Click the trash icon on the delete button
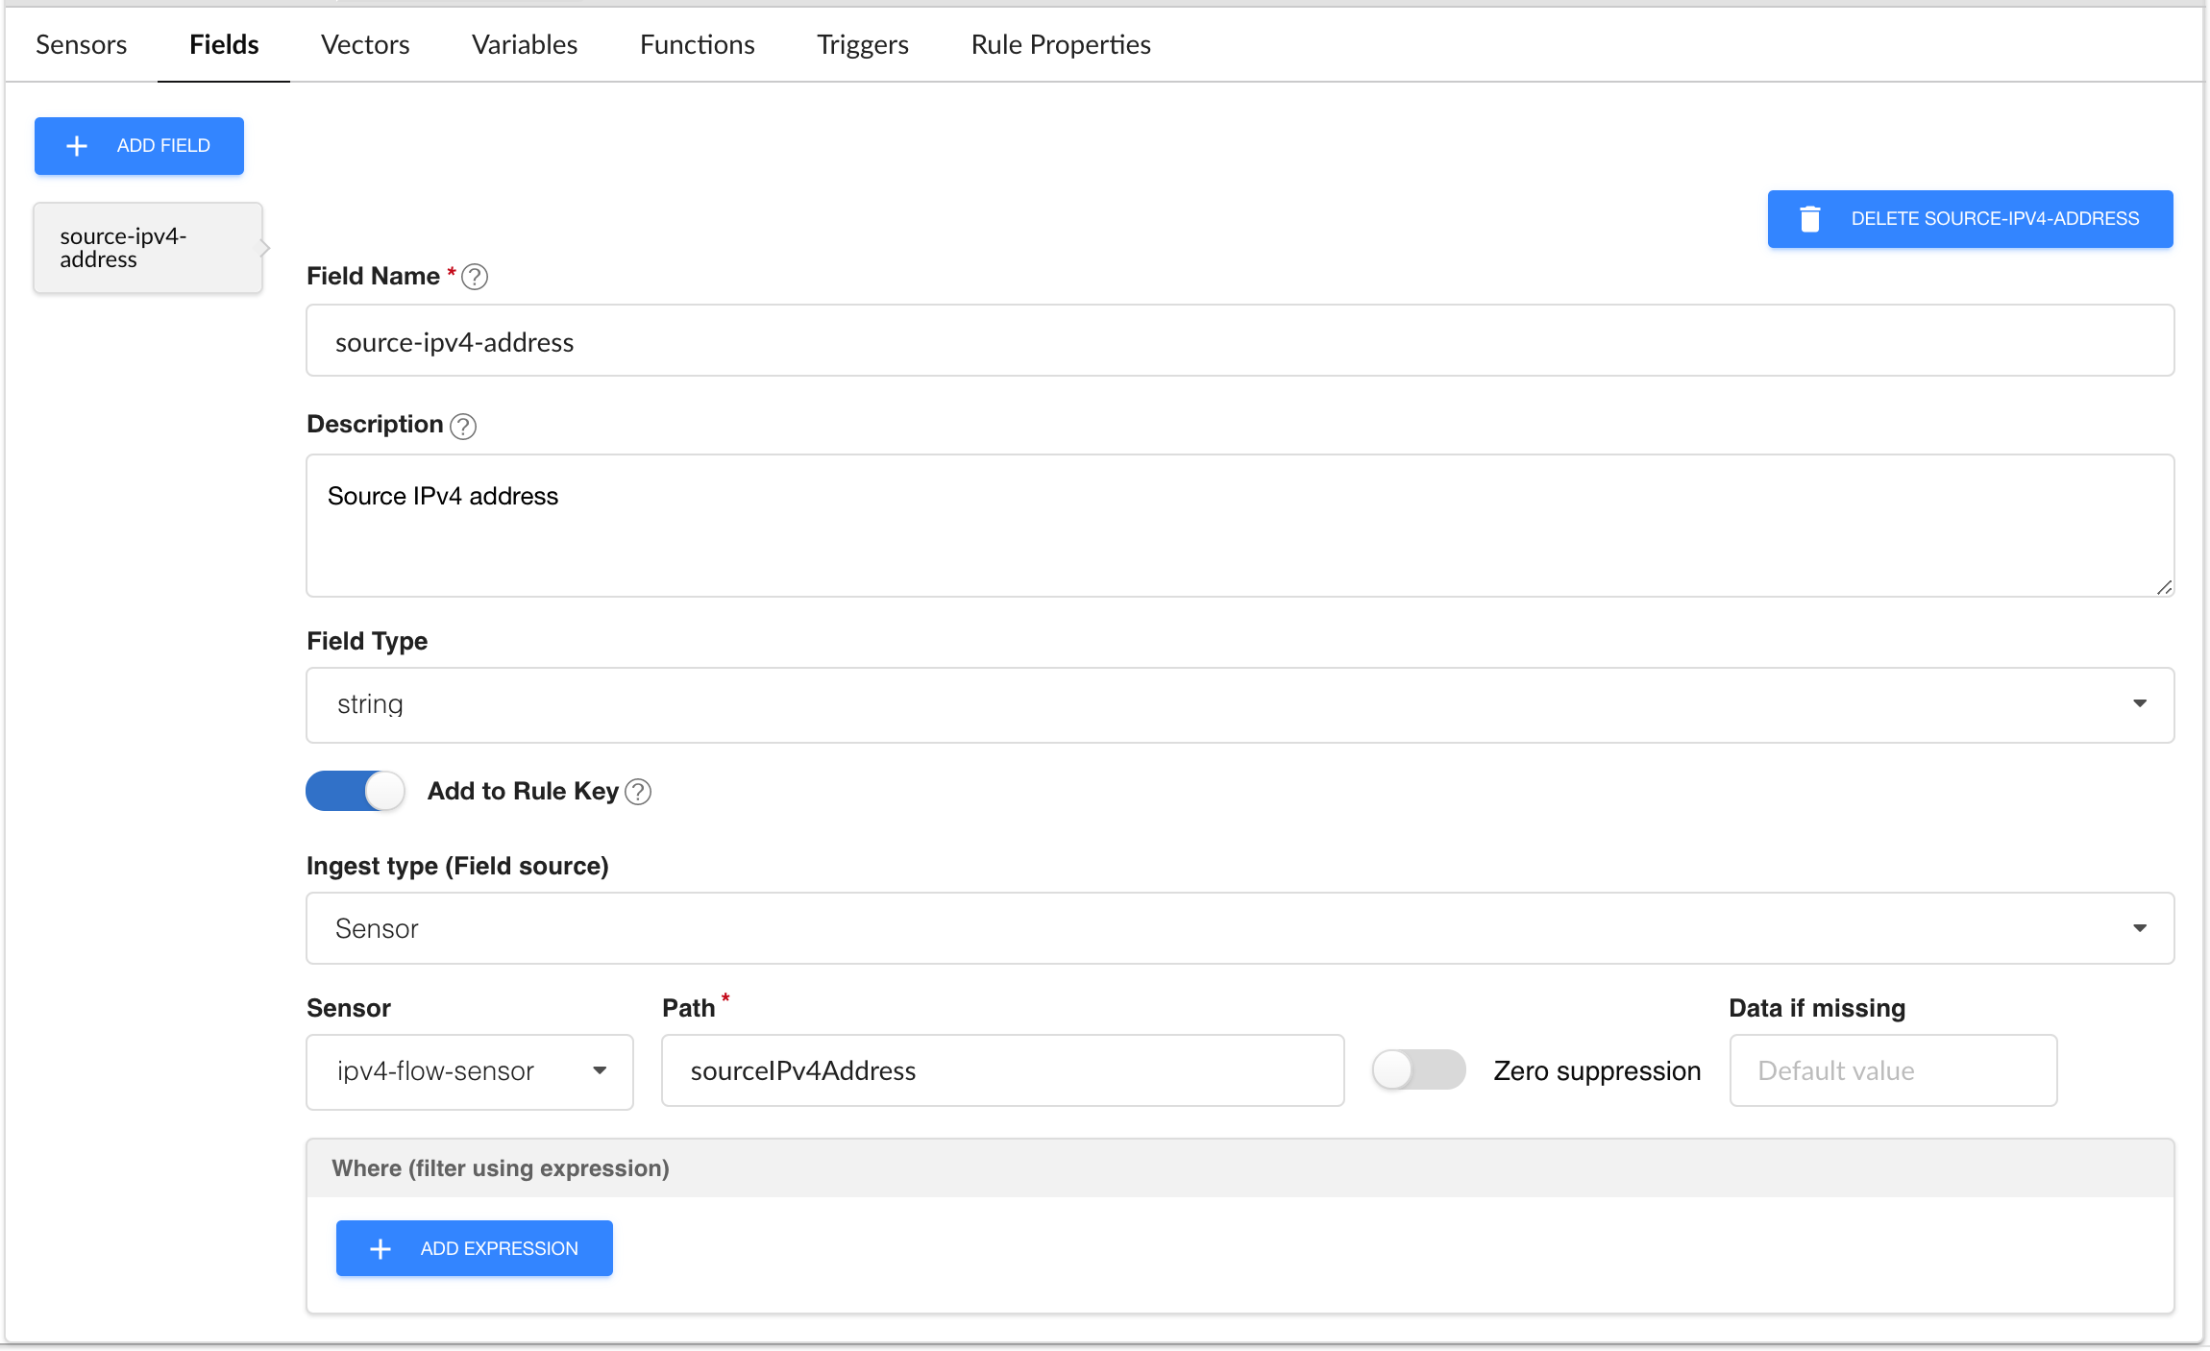 coord(1809,219)
